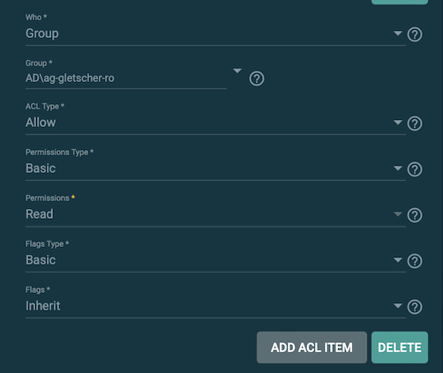Click the ADD ACL ITEM button

pyautogui.click(x=312, y=347)
